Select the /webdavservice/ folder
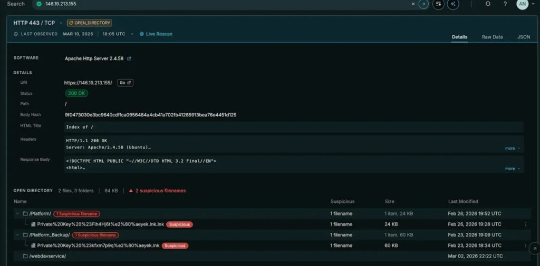This screenshot has height=266, width=540. (x=47, y=256)
